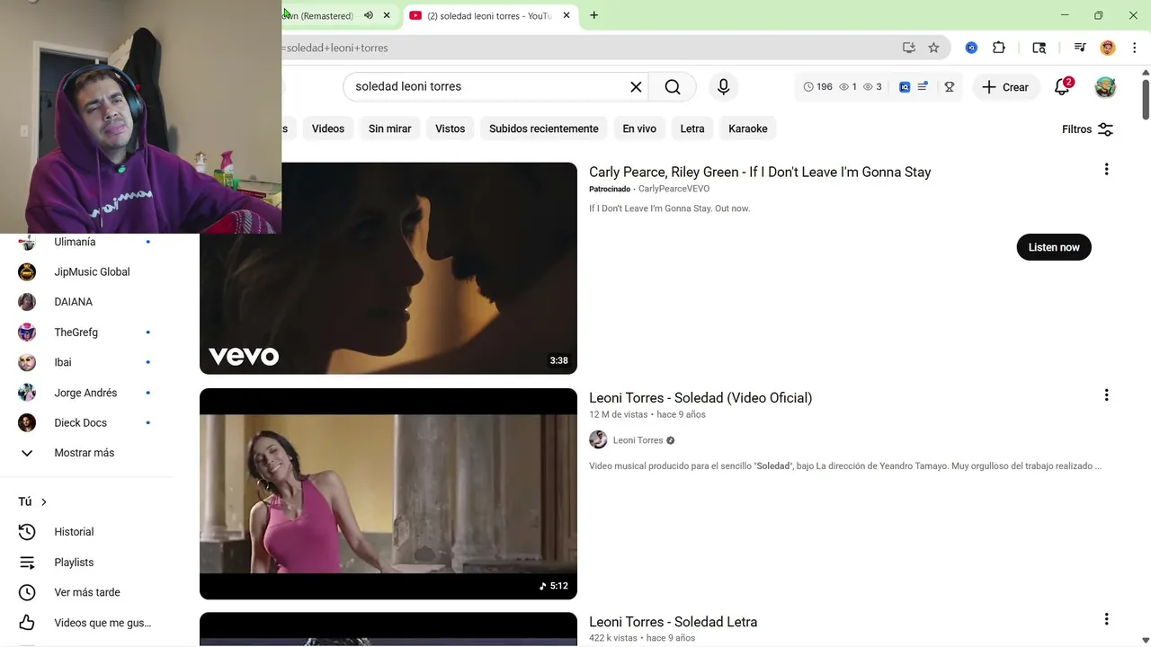Viewport: 1151px width, 647px height.
Task: Select the Sin mirar filter chip
Action: tap(389, 129)
